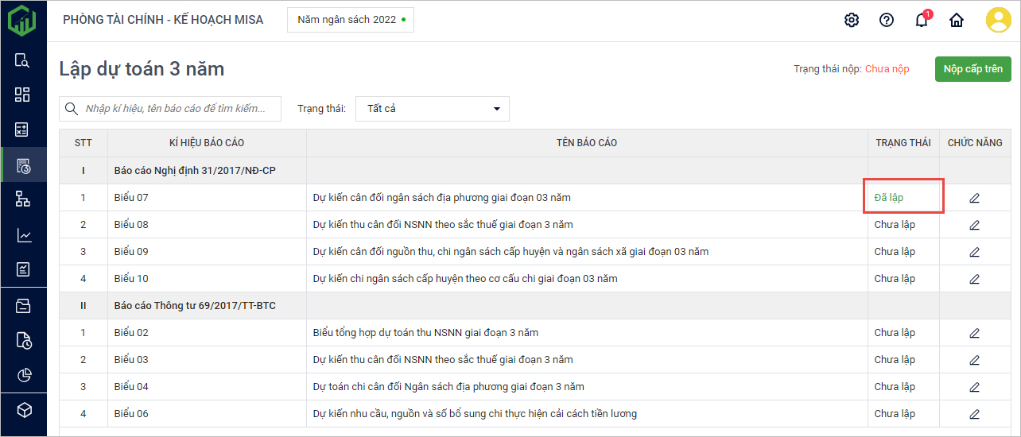
Task: Open help via question mark icon
Action: [x=887, y=20]
